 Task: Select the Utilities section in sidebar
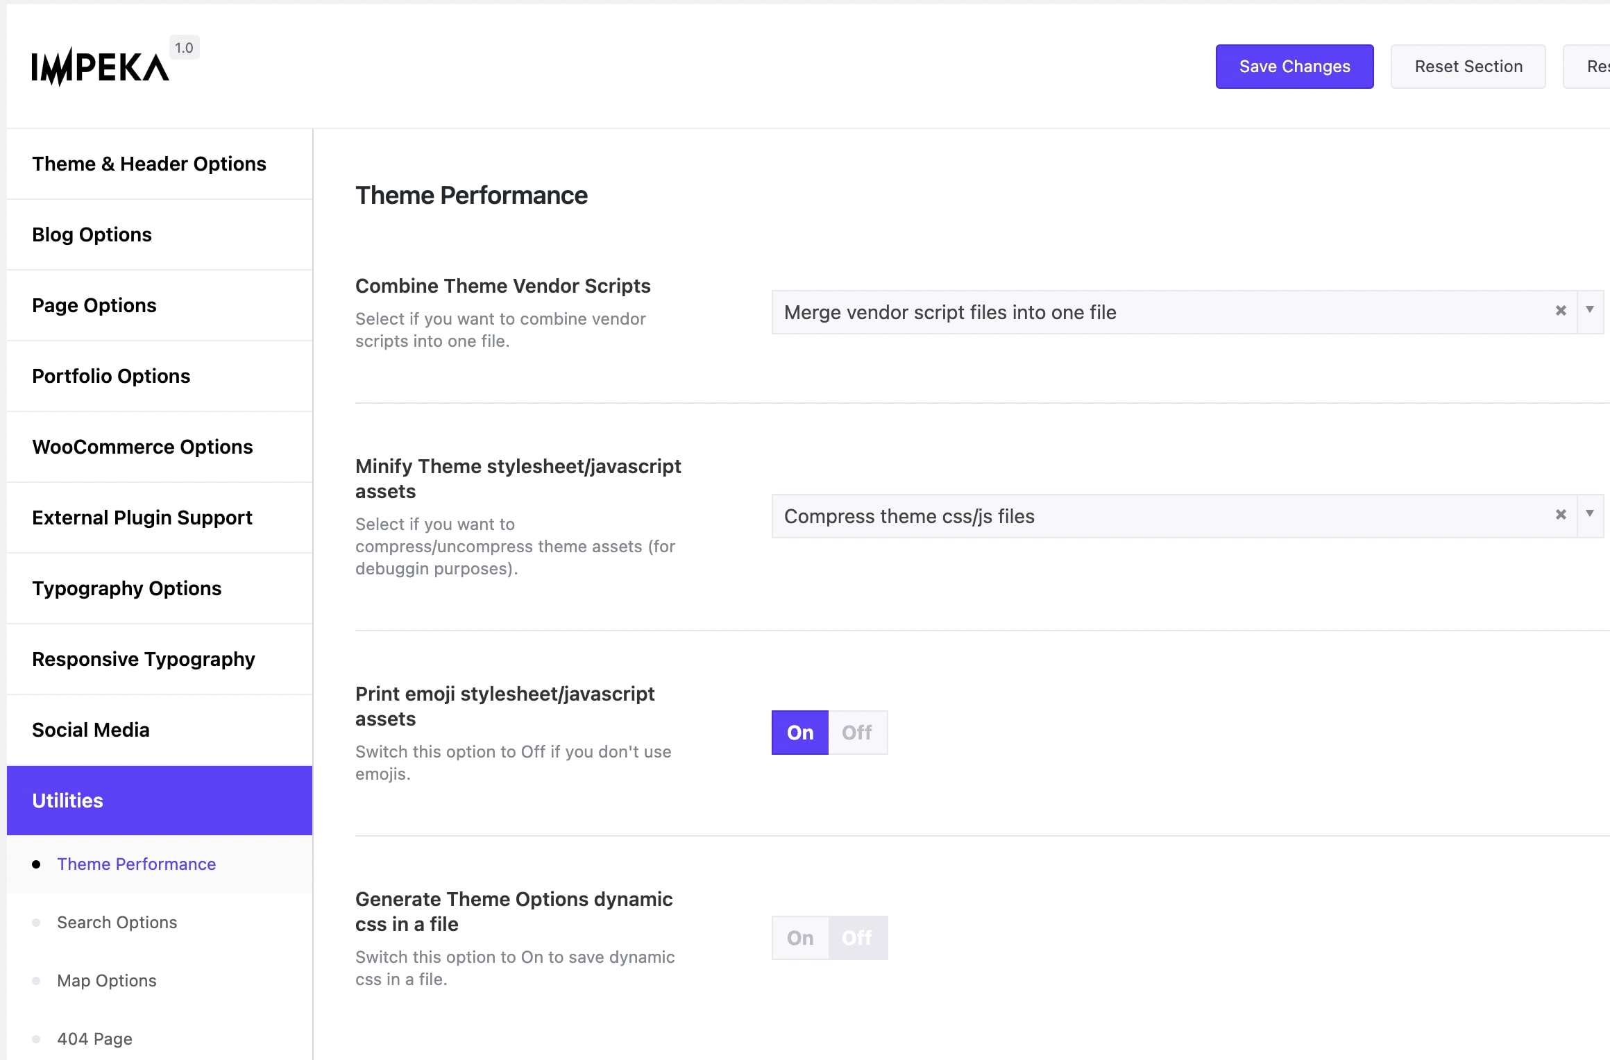[x=67, y=800]
